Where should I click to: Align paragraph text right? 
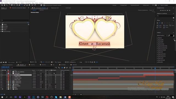click(x=162, y=23)
